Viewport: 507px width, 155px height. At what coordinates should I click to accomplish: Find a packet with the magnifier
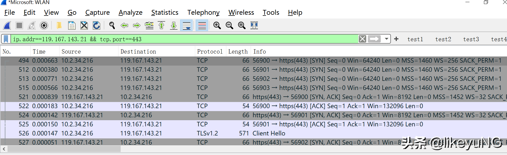(x=112, y=25)
